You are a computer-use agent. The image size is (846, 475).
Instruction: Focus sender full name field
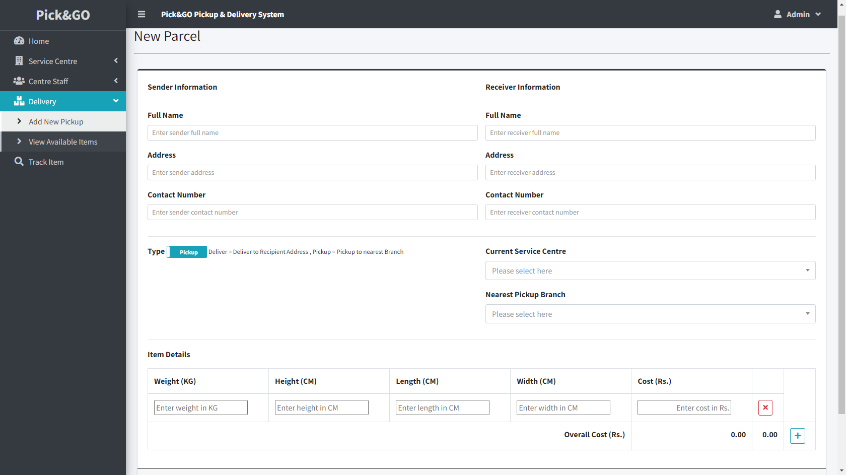point(312,132)
